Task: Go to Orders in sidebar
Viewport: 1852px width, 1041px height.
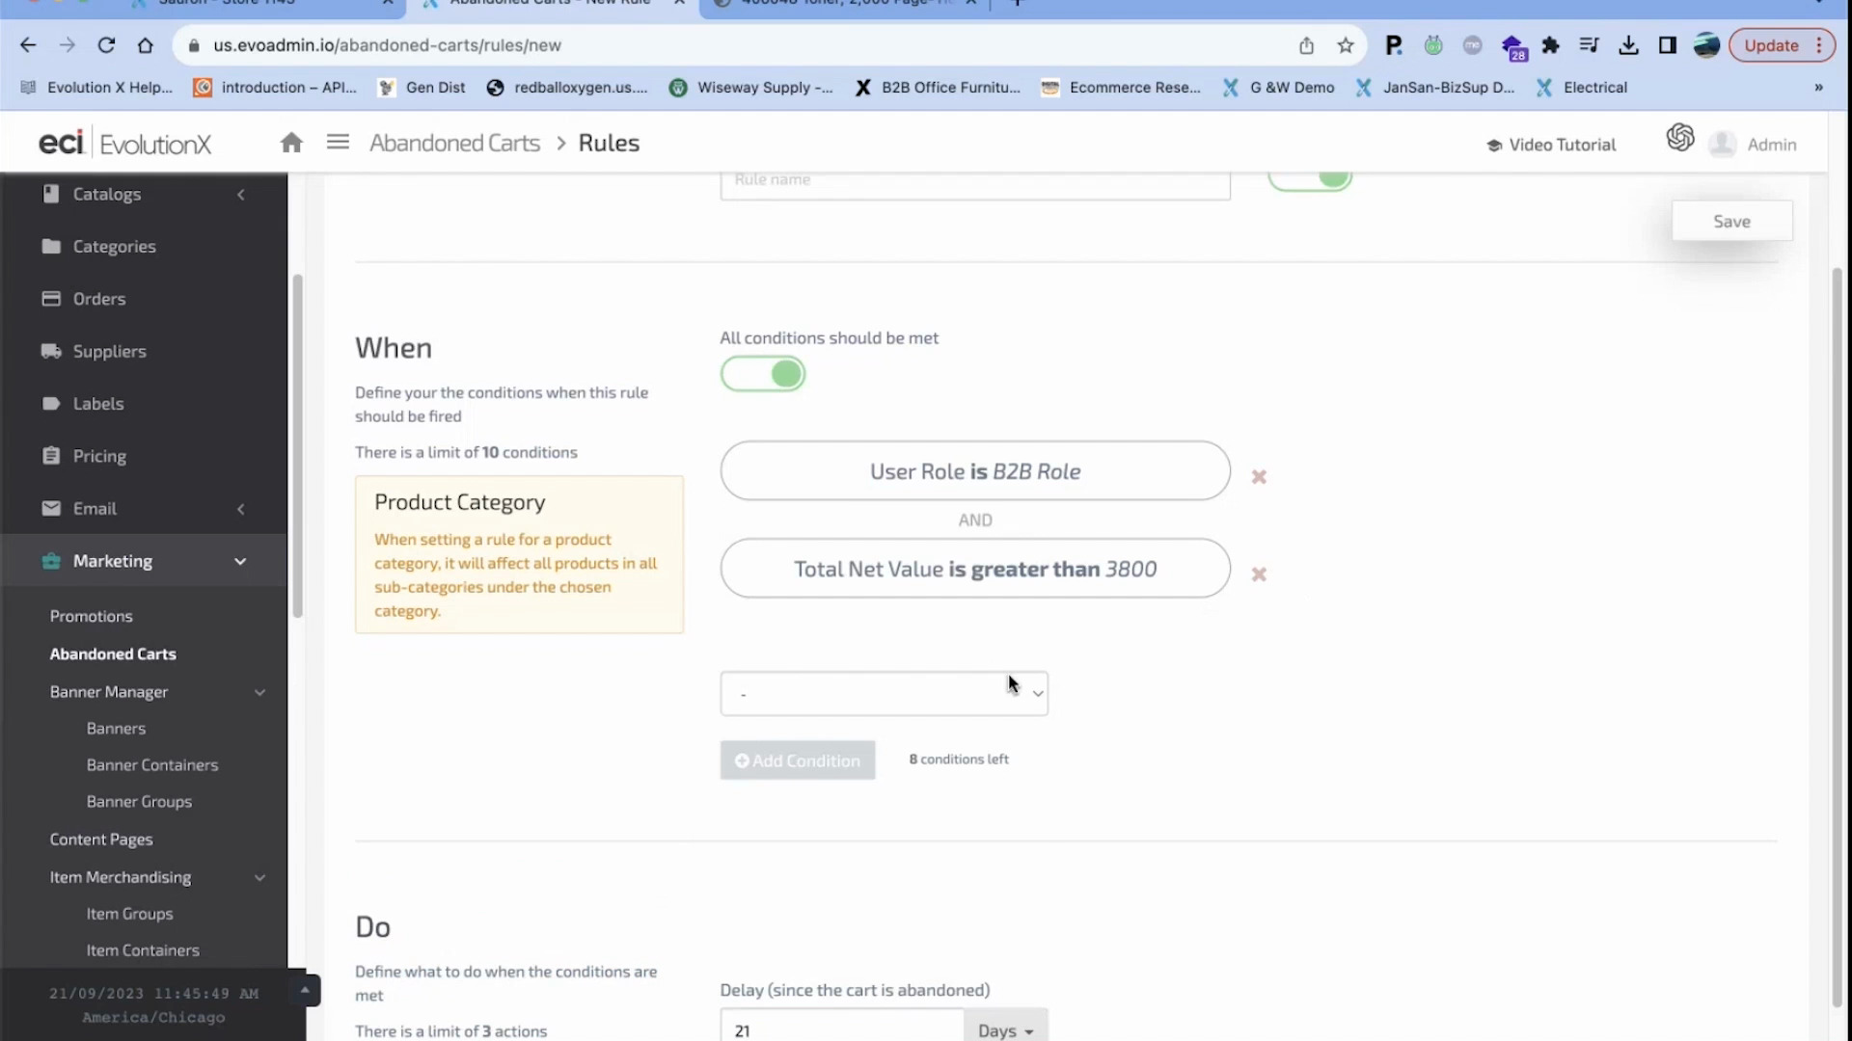Action: tap(99, 299)
